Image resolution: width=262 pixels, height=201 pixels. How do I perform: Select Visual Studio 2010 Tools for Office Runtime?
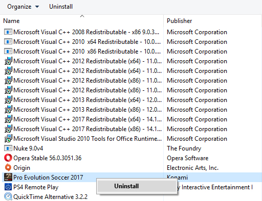pyautogui.click(x=88, y=139)
